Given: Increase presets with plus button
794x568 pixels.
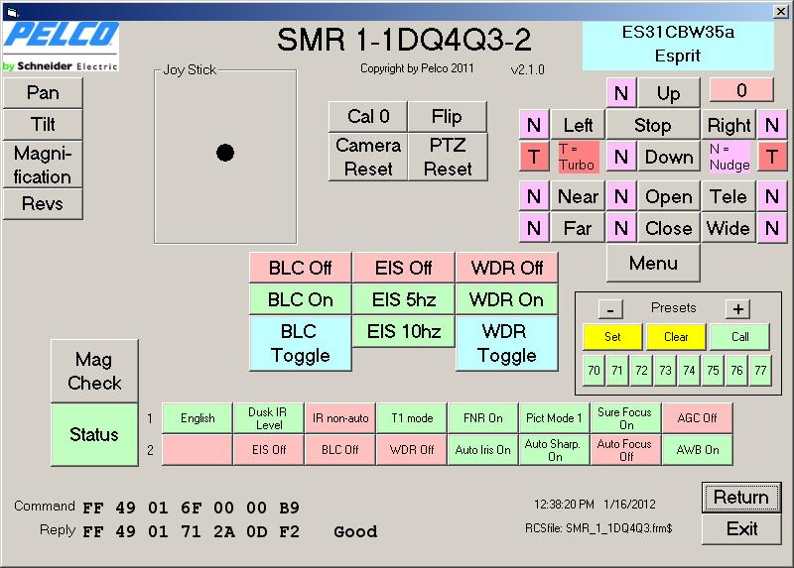Looking at the screenshot, I should click(x=737, y=309).
